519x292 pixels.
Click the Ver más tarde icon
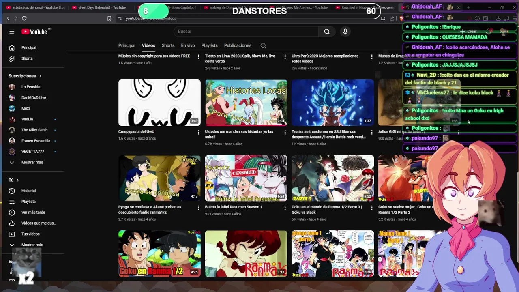pos(12,213)
